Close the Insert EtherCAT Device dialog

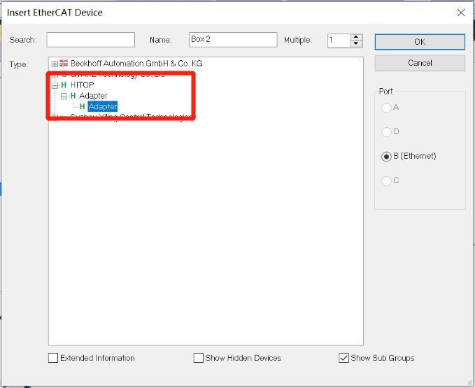point(461,13)
